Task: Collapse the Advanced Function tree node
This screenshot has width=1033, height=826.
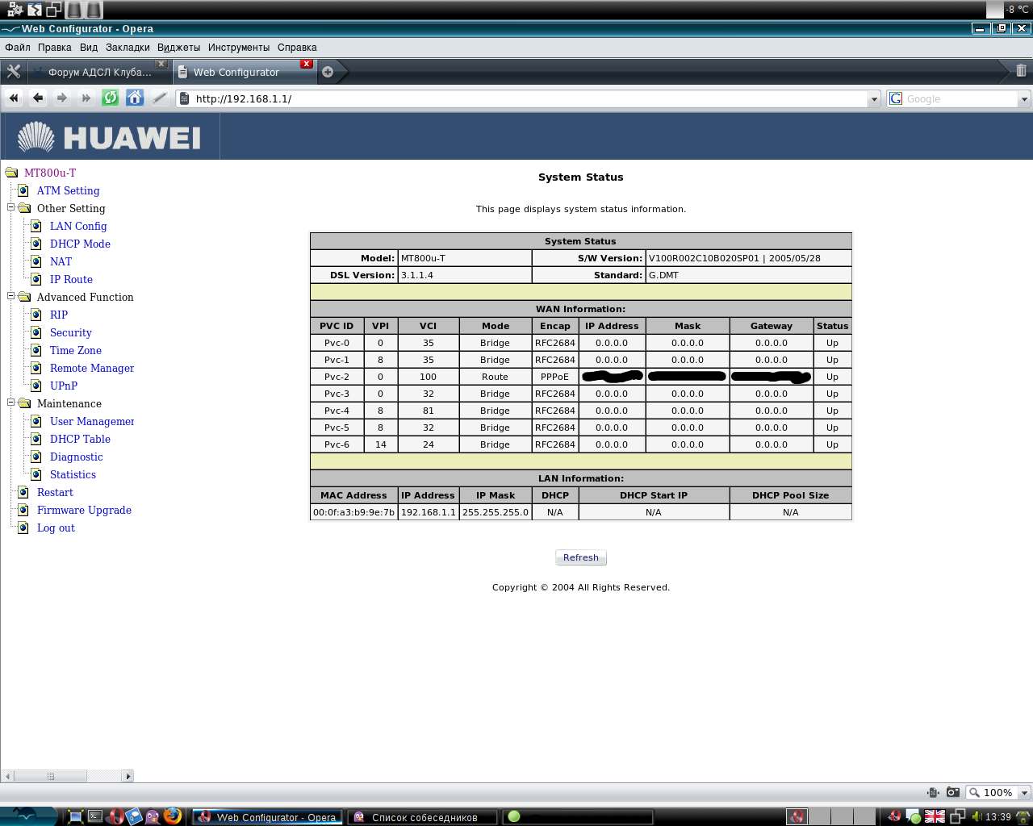Action: 11,296
